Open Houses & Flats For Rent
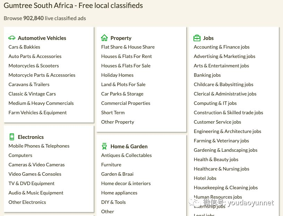Viewport: 283px width, 216px height. (126, 56)
